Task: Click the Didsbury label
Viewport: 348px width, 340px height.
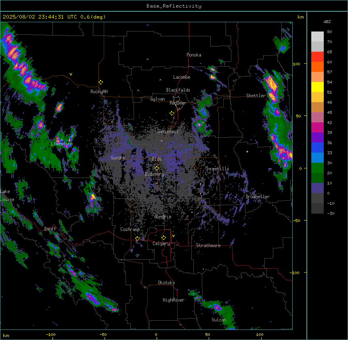Action: point(155,174)
